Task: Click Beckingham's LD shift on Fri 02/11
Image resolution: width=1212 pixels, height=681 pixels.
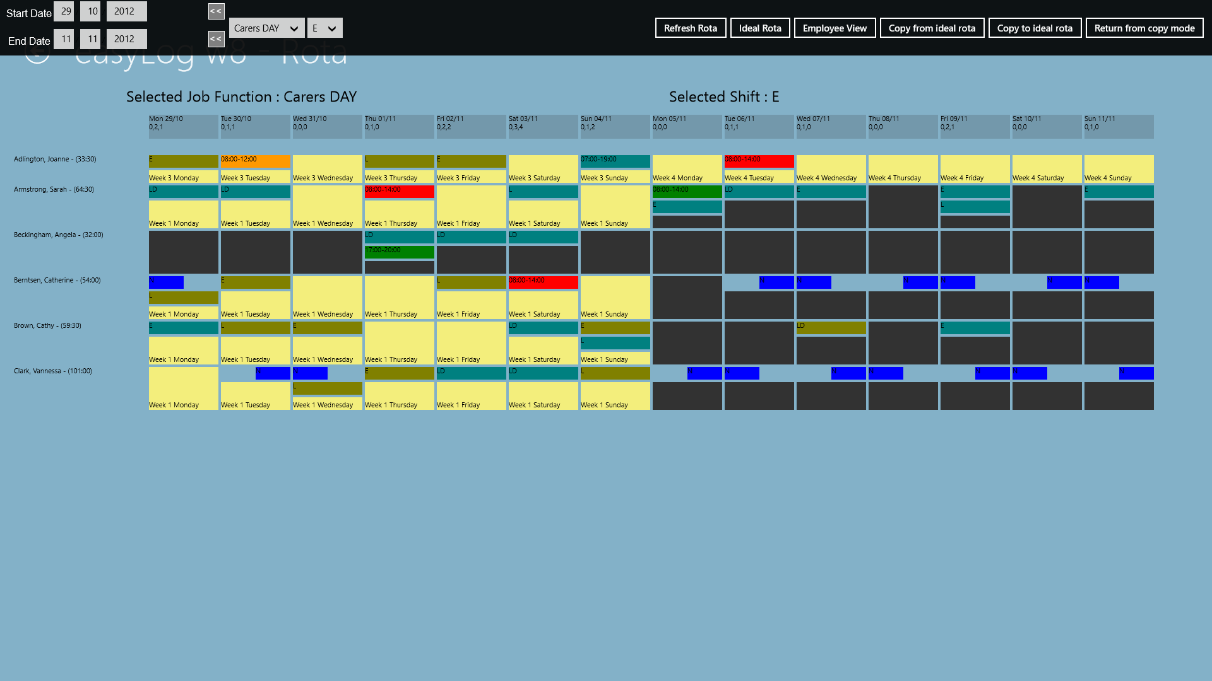Action: (472, 236)
